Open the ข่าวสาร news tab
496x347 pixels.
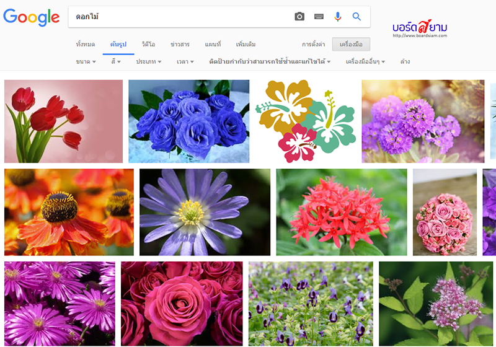click(180, 45)
